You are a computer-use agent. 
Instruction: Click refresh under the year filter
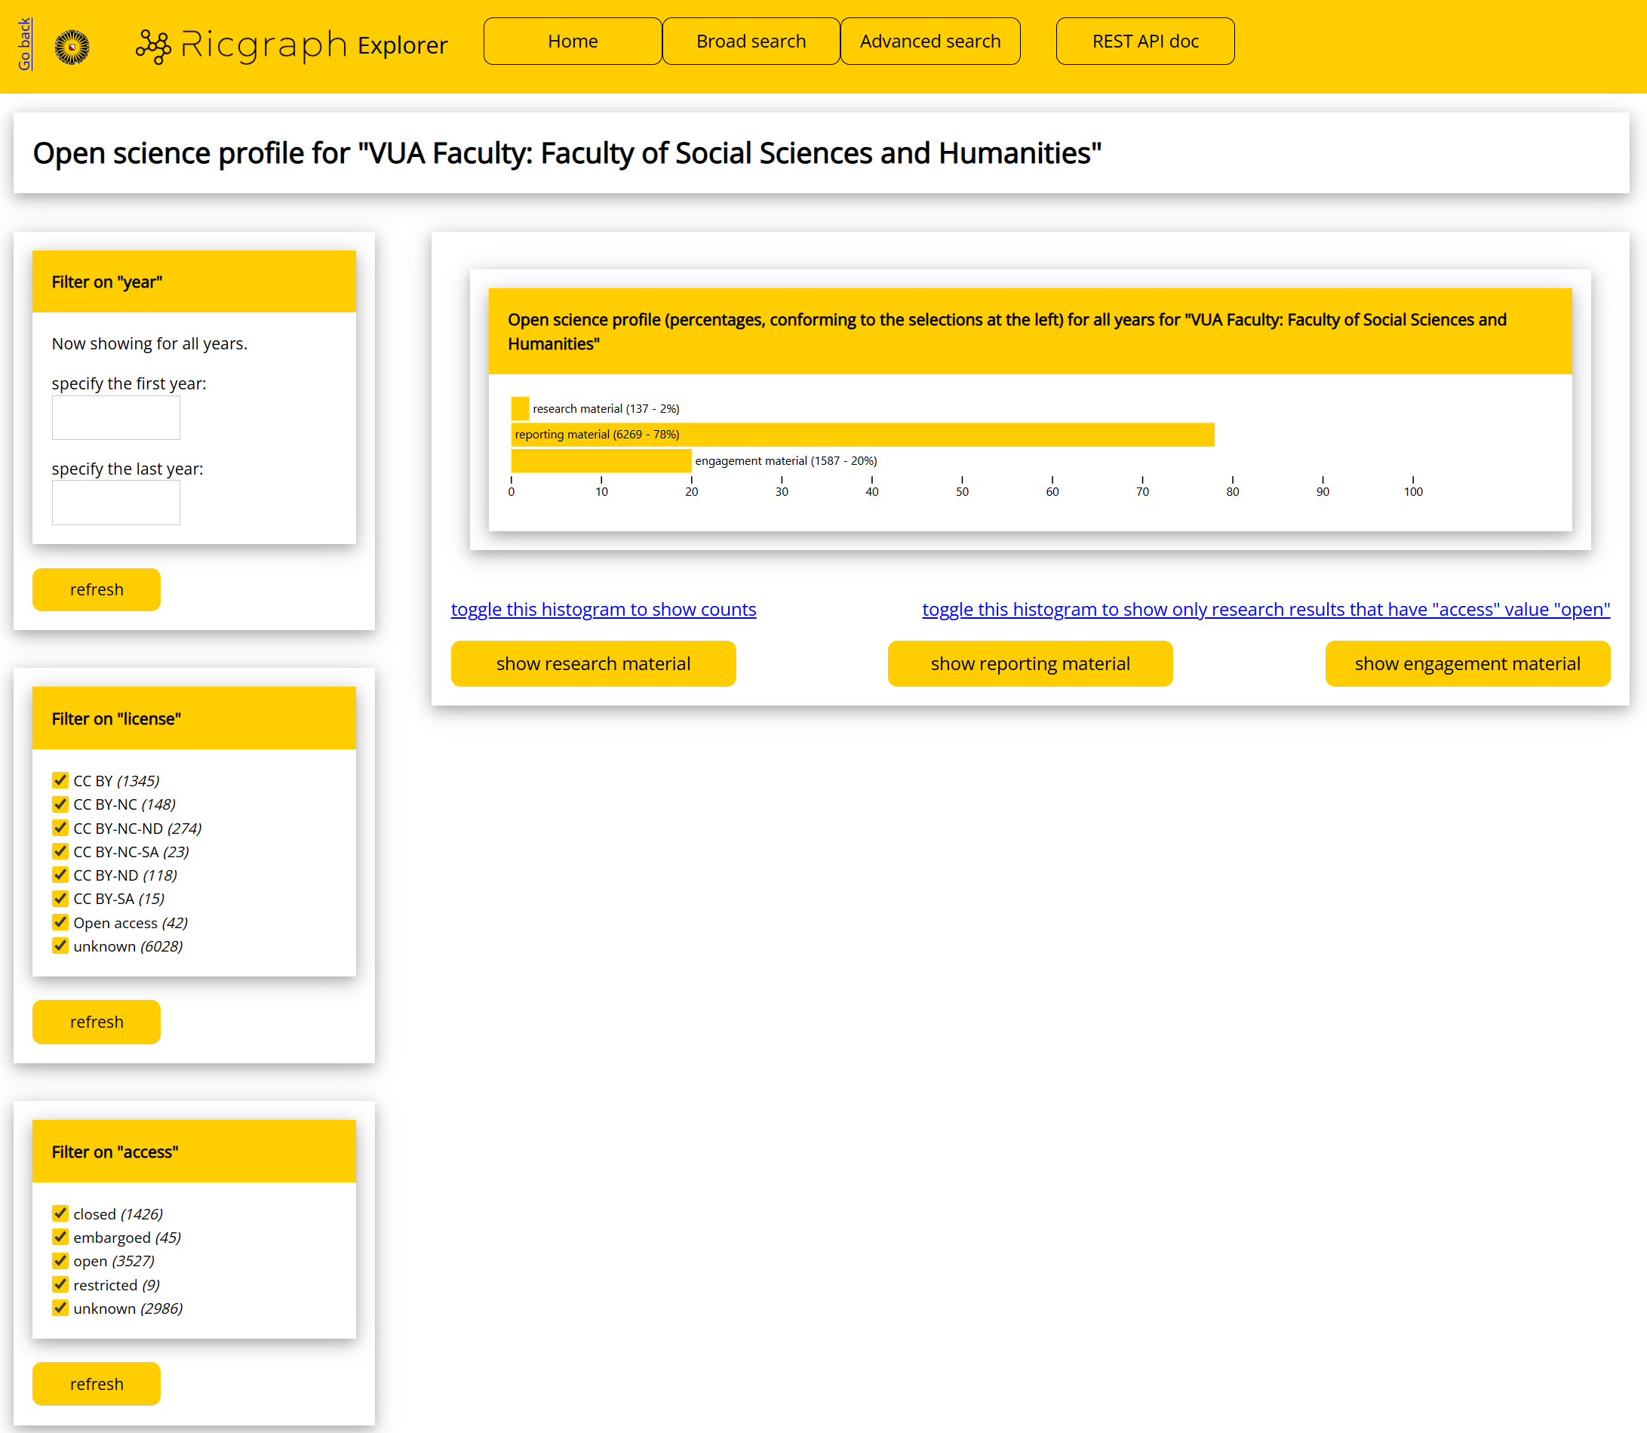pyautogui.click(x=97, y=590)
